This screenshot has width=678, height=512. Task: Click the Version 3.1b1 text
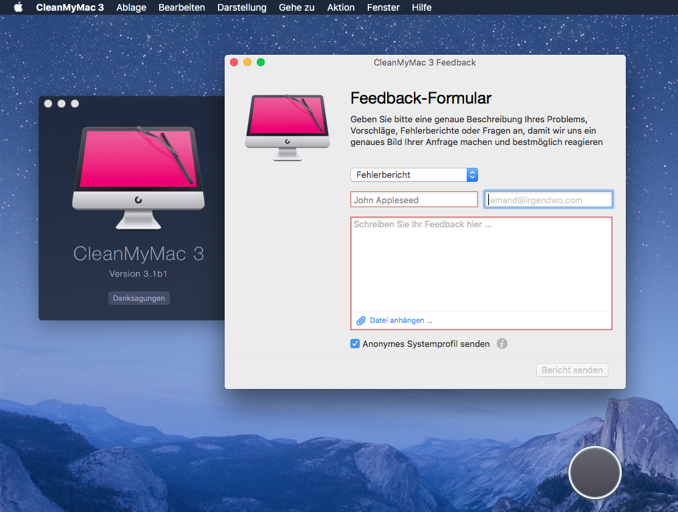tap(138, 274)
